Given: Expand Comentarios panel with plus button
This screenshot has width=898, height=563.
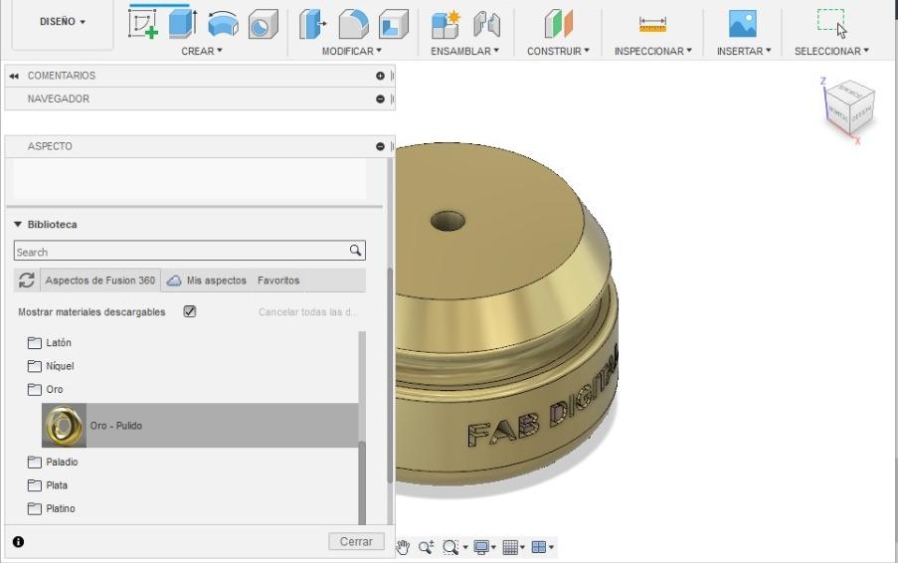Looking at the screenshot, I should pos(380,76).
